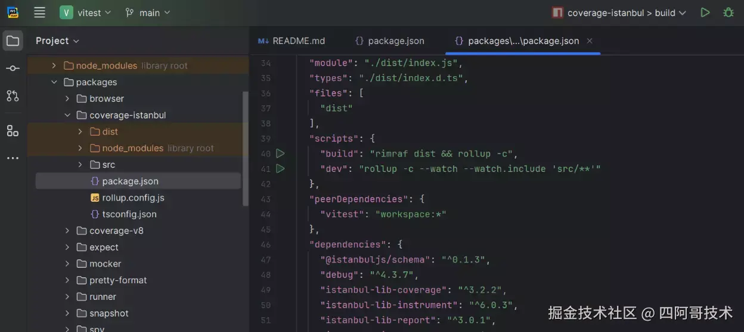Viewport: 744px width, 332px height.
Task: Click the rollup.config.js JS file icon
Action: click(95, 198)
